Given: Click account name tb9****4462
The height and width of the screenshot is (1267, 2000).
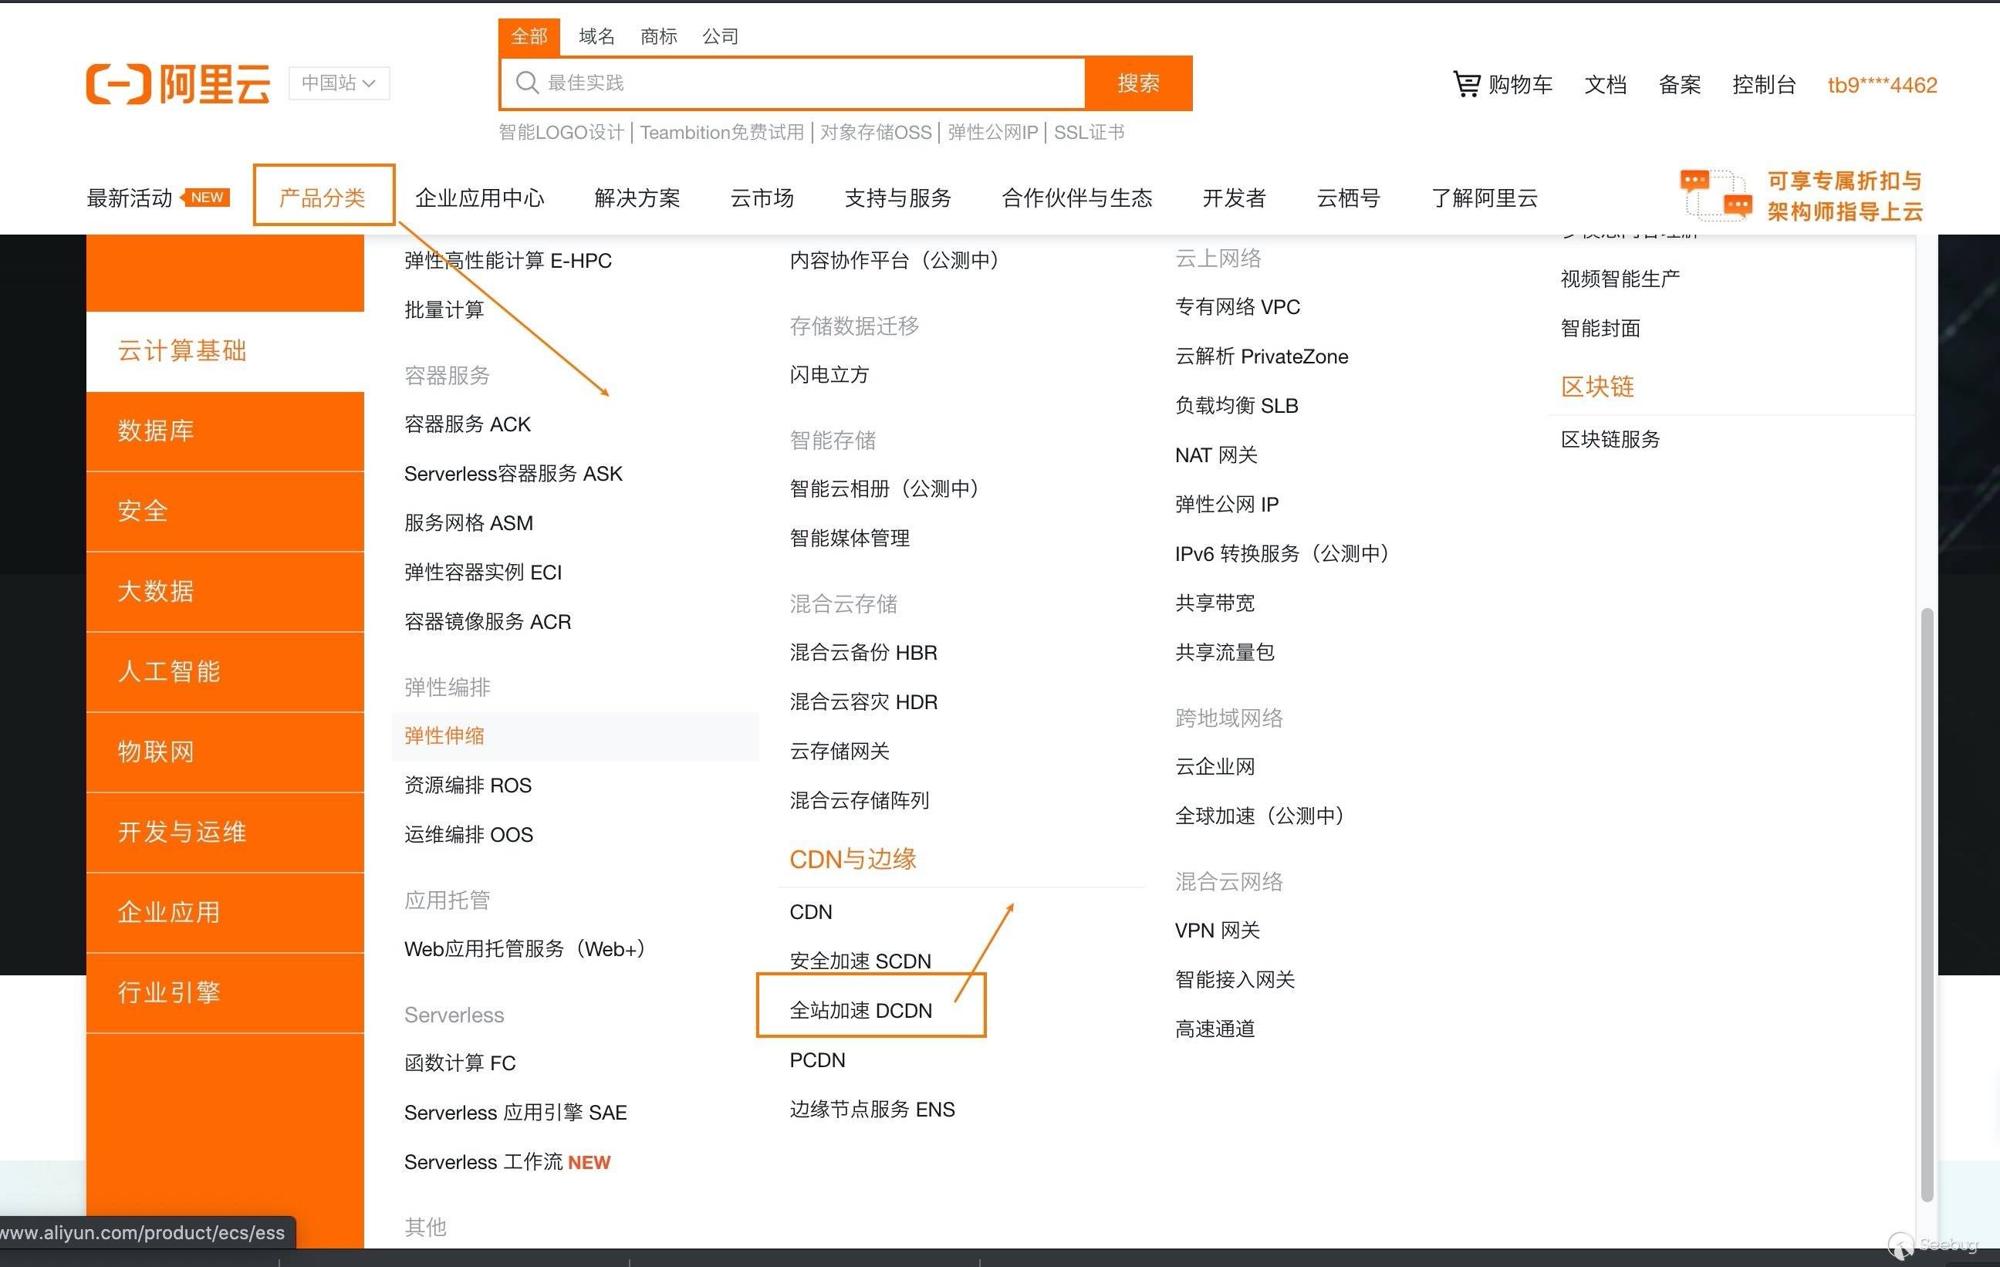Looking at the screenshot, I should pyautogui.click(x=1881, y=85).
